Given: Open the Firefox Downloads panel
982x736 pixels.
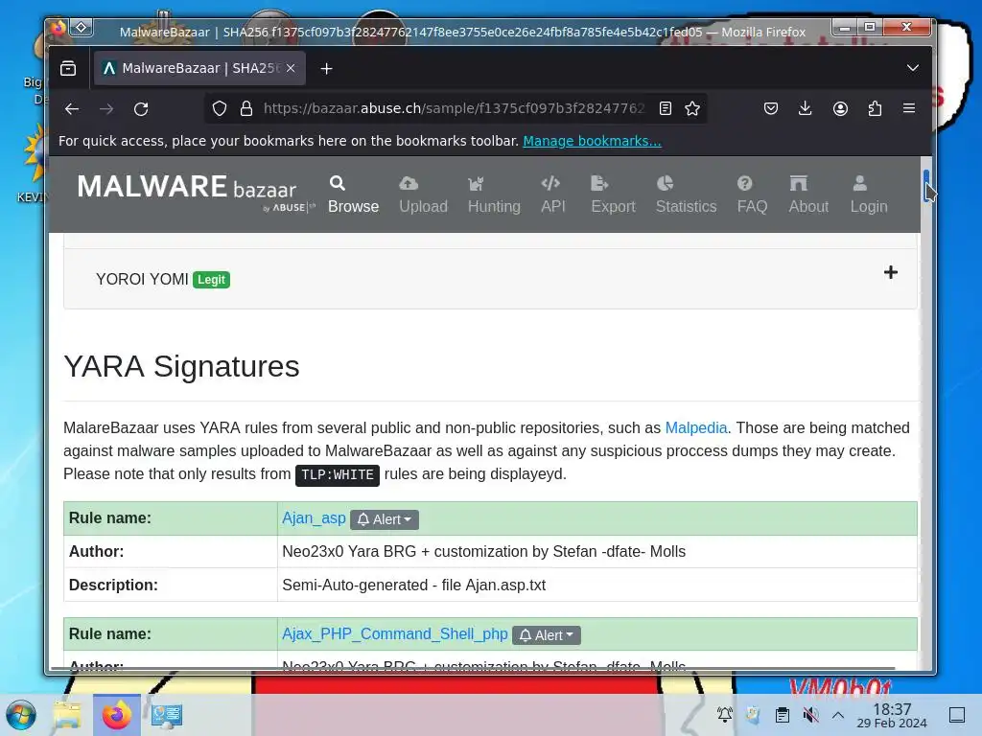Looking at the screenshot, I should 806,109.
